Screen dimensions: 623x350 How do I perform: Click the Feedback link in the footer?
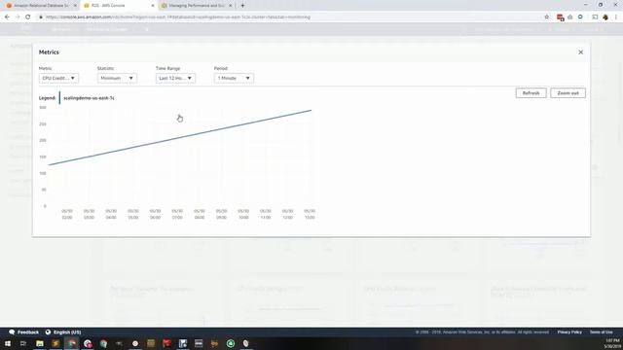point(23,332)
